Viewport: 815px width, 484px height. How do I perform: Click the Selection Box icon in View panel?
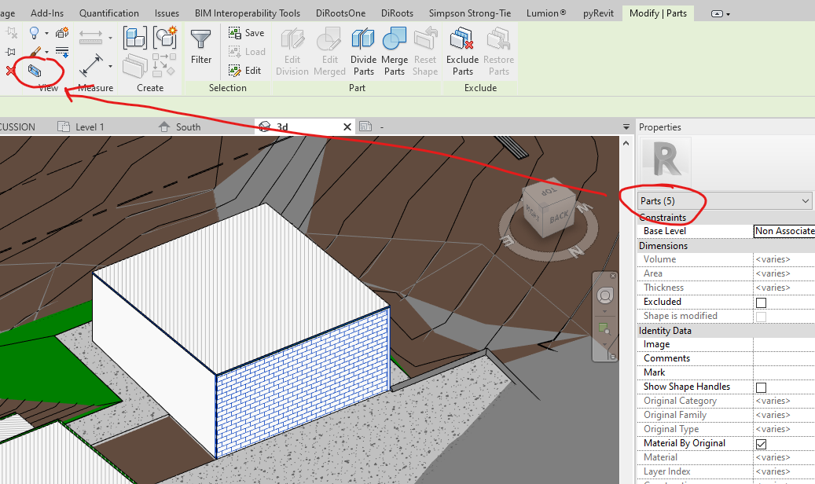coord(35,70)
